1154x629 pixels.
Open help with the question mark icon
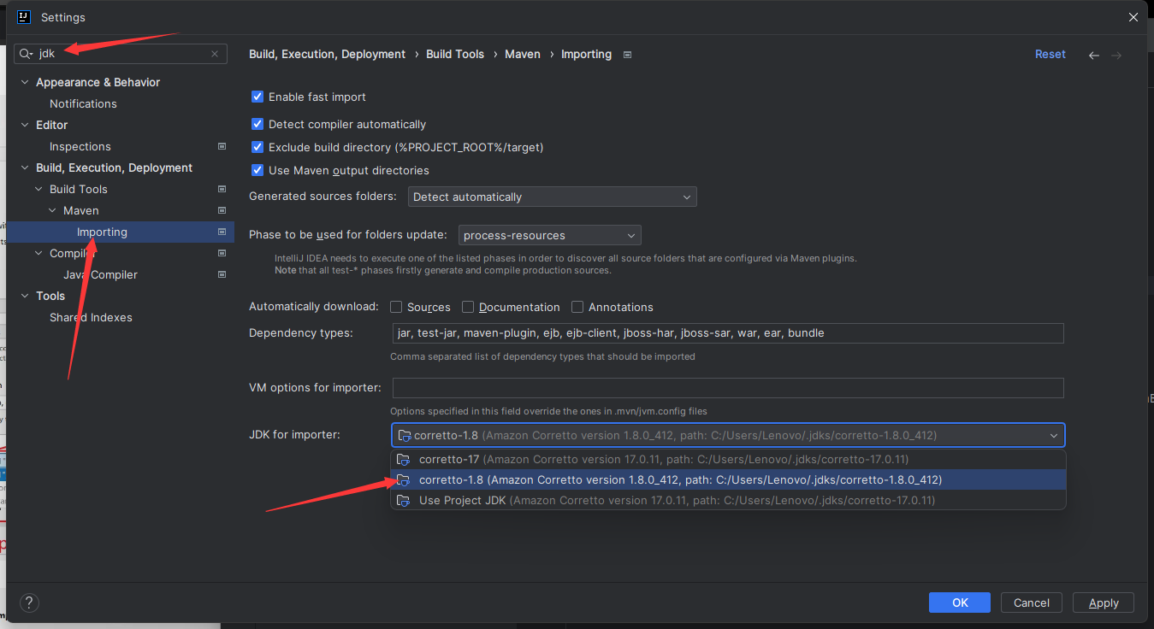29,603
